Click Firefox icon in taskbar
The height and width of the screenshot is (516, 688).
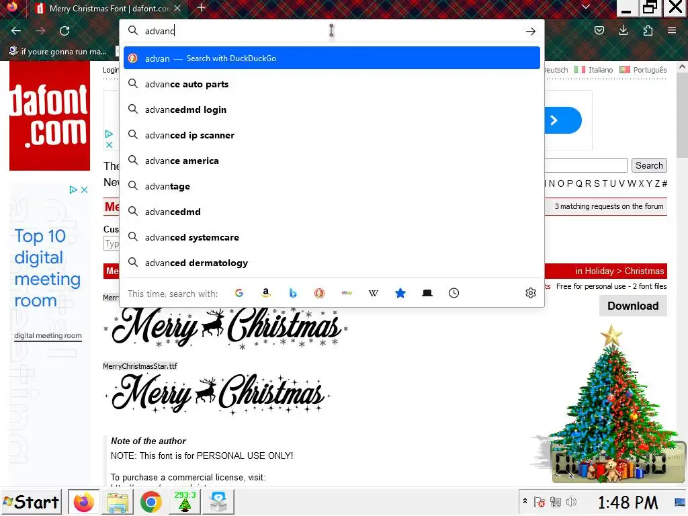click(x=84, y=502)
